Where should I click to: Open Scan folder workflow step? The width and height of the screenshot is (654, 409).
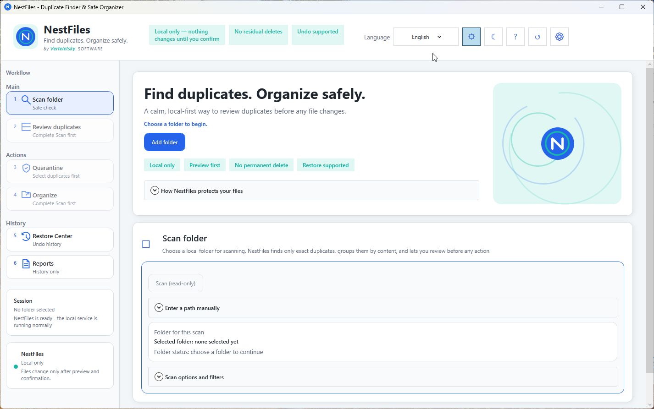[60, 103]
